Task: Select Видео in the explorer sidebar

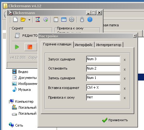Action: [x=20, y=72]
